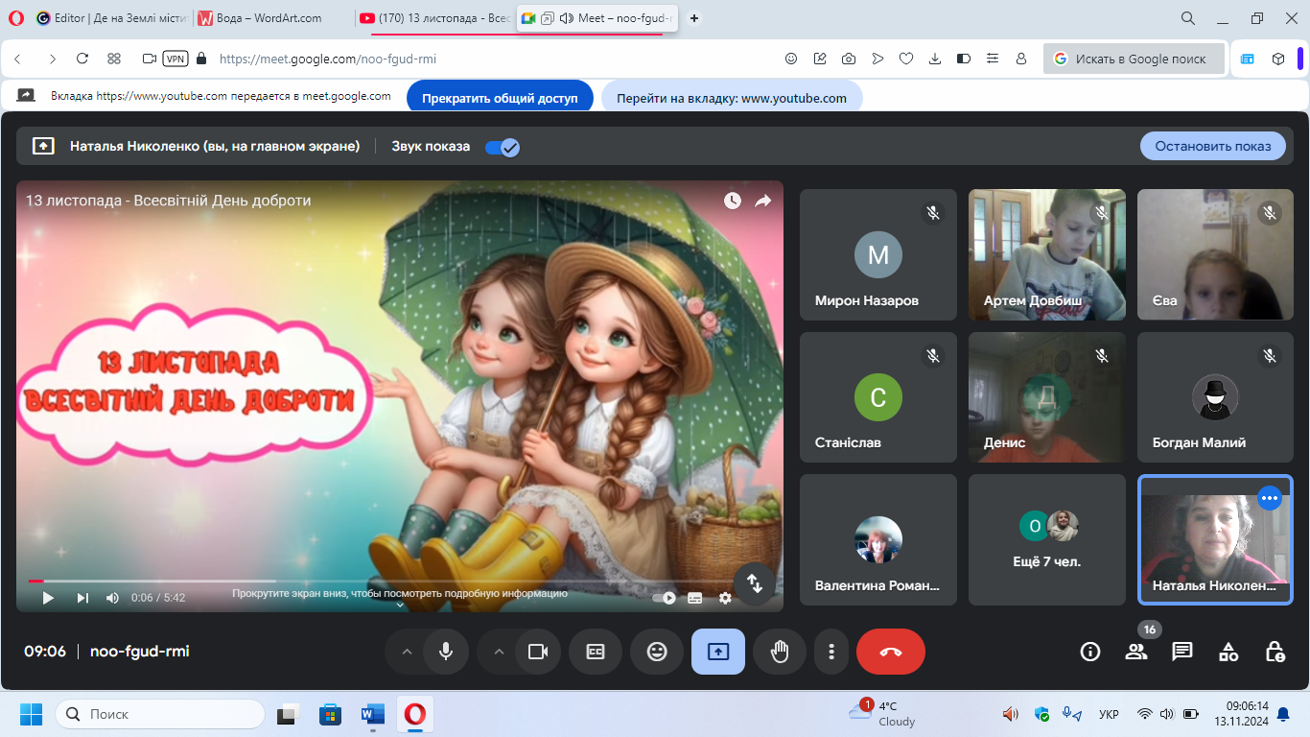Viewport: 1310px width, 737px height.
Task: Open more options three-dot menu
Action: click(x=831, y=652)
